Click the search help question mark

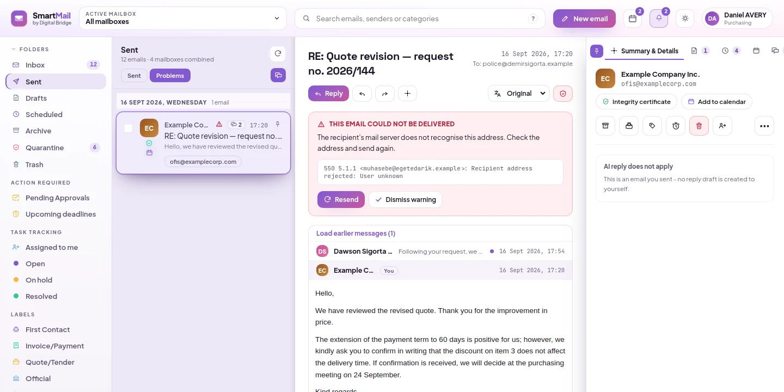pos(533,19)
